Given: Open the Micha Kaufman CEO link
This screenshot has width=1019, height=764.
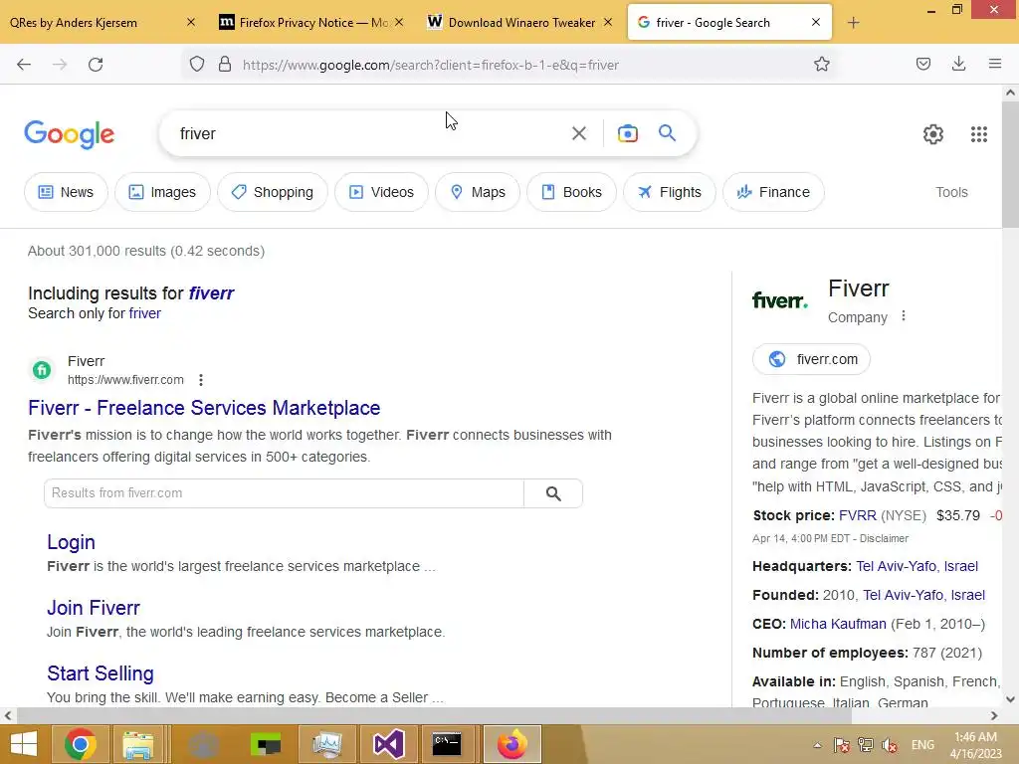Looking at the screenshot, I should click(838, 625).
